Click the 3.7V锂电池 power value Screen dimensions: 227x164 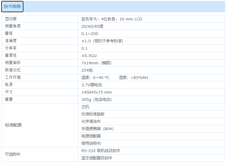92,85
